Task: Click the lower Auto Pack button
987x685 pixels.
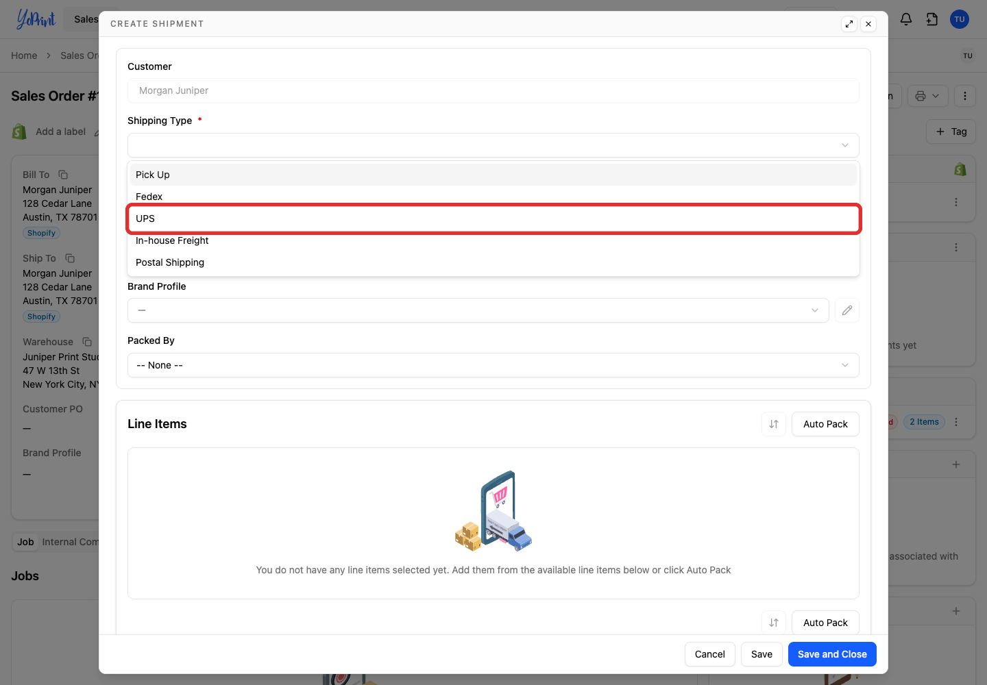Action: point(825,623)
